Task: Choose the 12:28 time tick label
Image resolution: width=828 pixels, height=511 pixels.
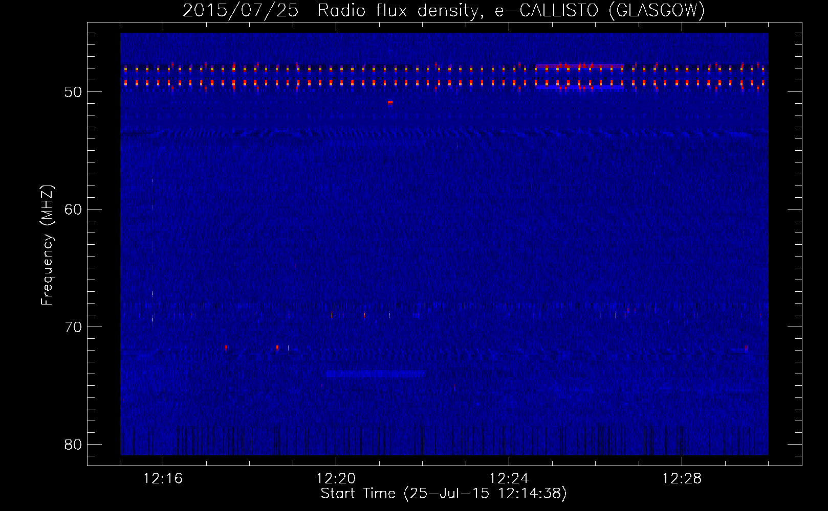Action: click(682, 479)
